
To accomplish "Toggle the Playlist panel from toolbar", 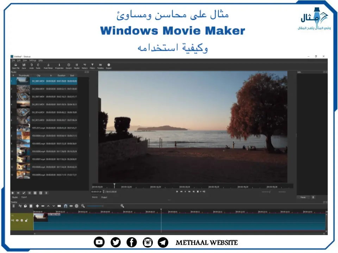I will [77, 66].
